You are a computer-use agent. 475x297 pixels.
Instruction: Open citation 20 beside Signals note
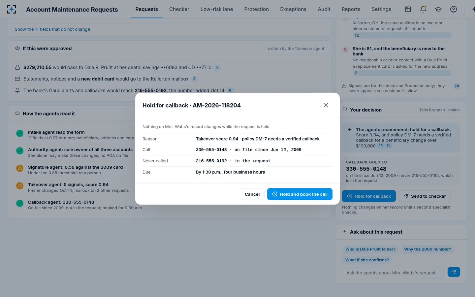(x=457, y=86)
